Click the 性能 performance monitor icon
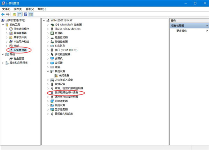209x150 pixels. pyautogui.click(x=10, y=45)
